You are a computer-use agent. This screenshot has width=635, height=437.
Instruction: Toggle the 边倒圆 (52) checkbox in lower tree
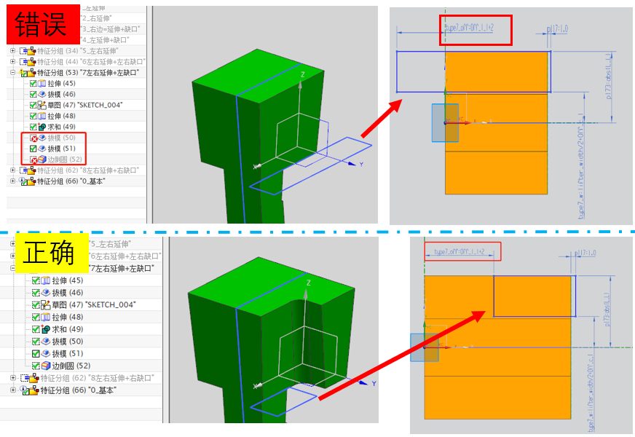[x=36, y=366]
